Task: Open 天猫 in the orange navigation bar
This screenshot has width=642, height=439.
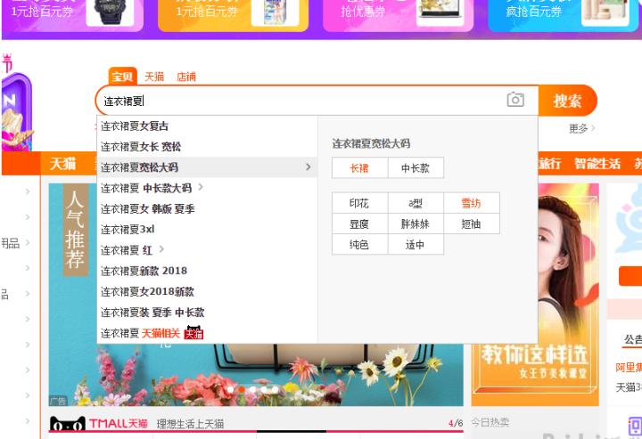Action: pos(62,164)
